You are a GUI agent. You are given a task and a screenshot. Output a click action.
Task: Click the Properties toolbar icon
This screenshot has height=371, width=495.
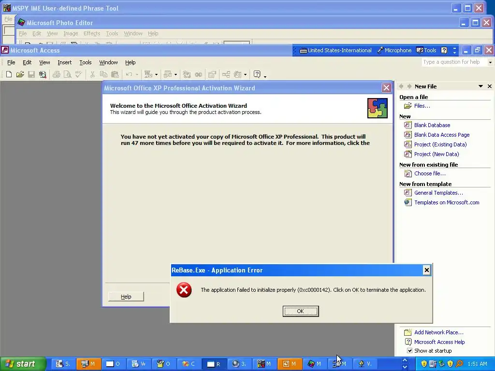(212, 74)
